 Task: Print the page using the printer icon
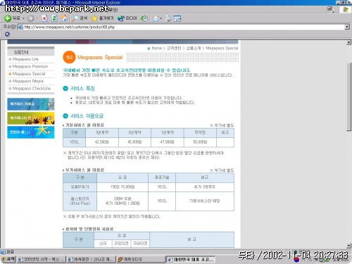(x=168, y=18)
